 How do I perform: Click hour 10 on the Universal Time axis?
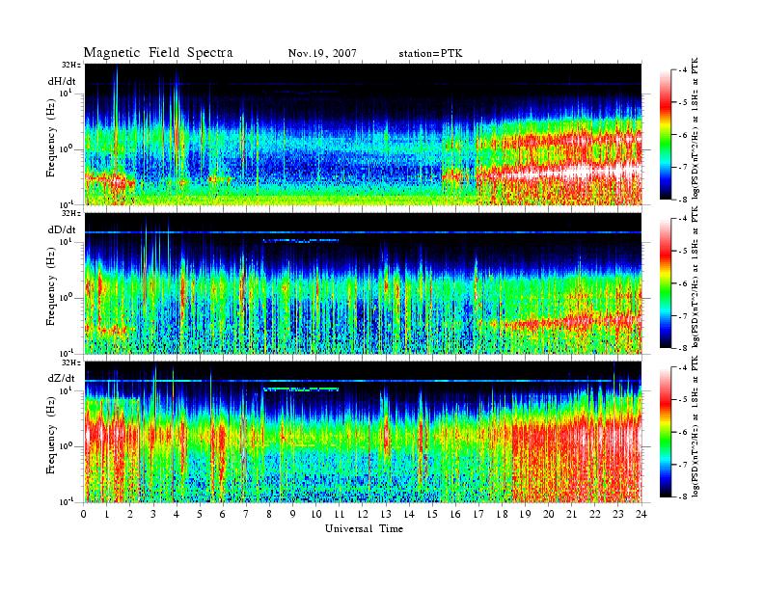[x=316, y=515]
